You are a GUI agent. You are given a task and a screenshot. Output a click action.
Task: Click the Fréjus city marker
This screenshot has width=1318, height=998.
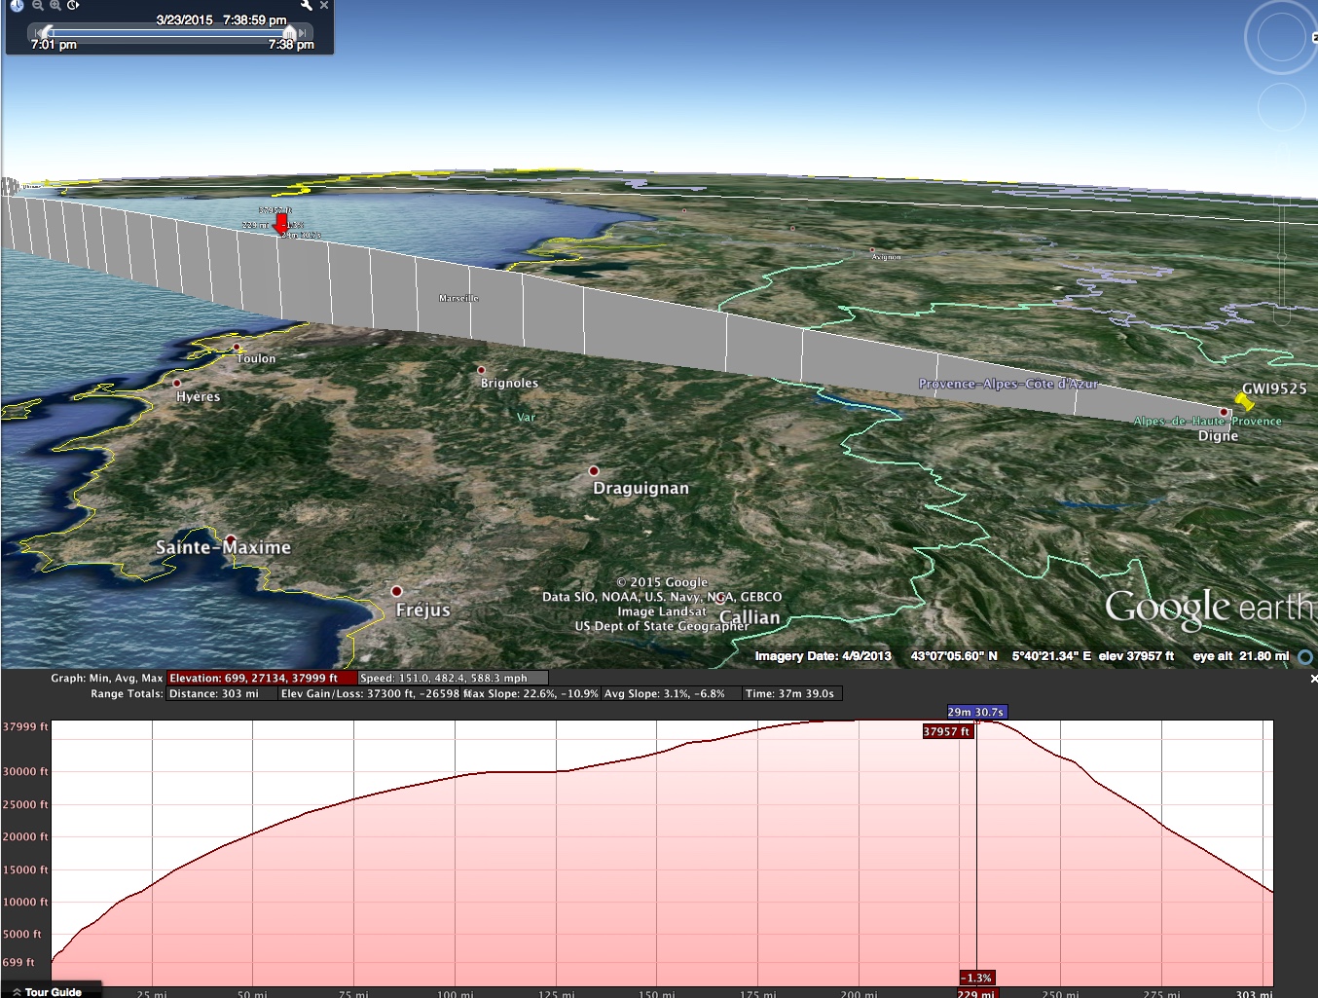pos(397,591)
